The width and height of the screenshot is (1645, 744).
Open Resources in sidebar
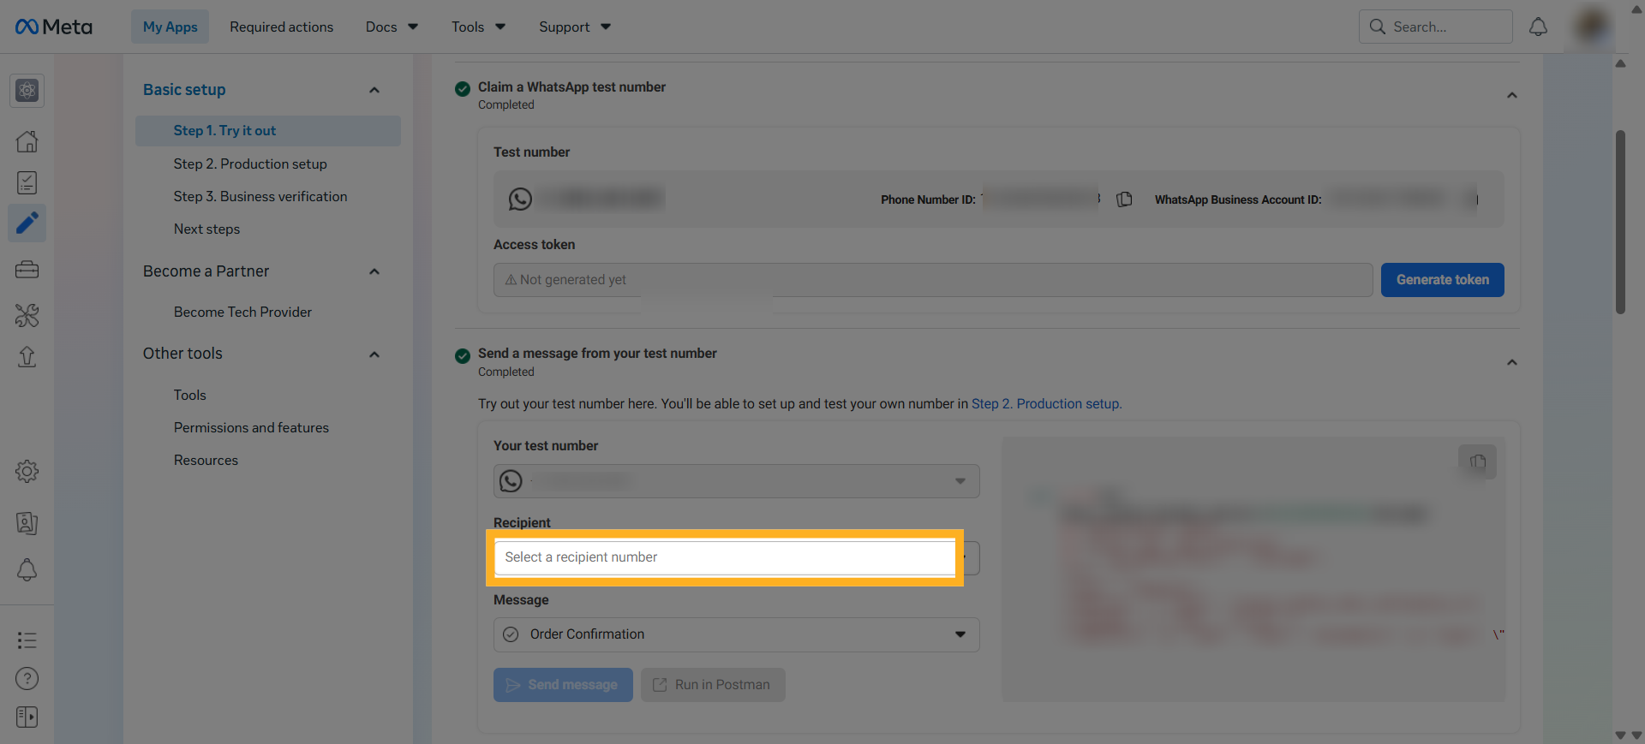click(206, 460)
